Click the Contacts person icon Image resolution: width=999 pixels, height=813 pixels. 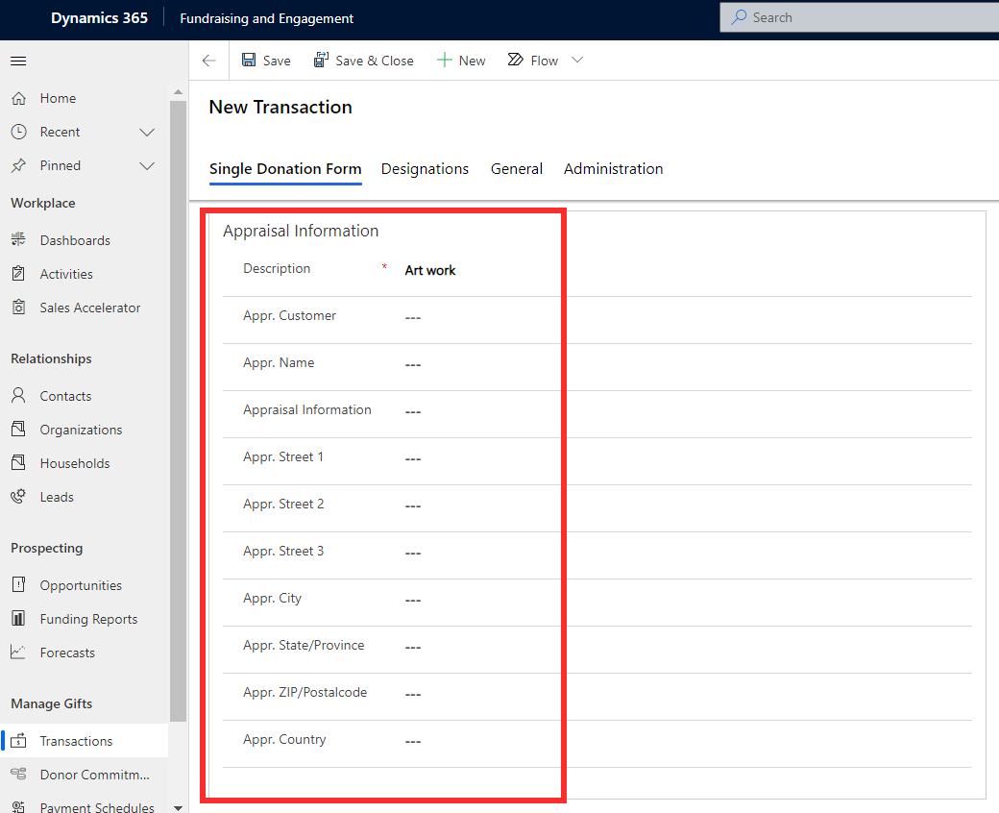pos(19,396)
